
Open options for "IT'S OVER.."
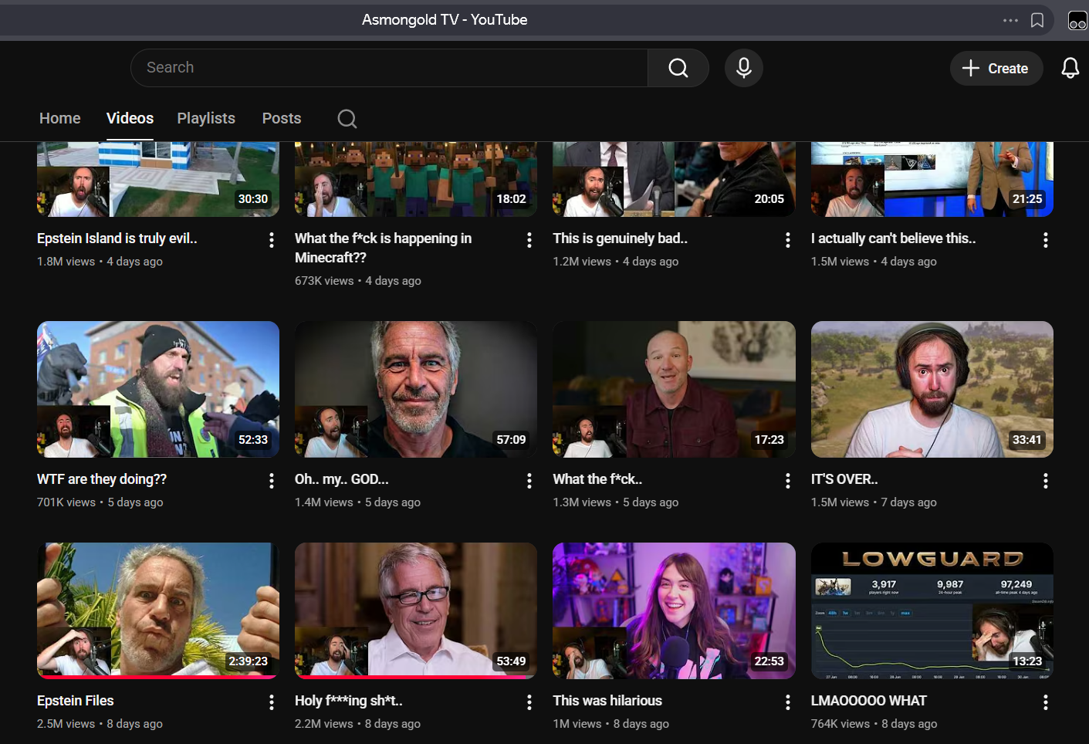point(1046,481)
